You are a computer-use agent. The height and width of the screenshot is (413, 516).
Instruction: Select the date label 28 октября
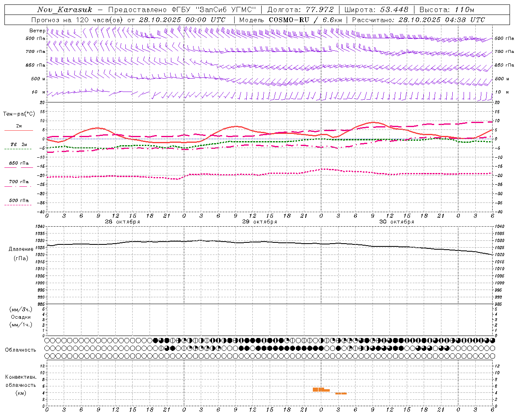coord(123,222)
